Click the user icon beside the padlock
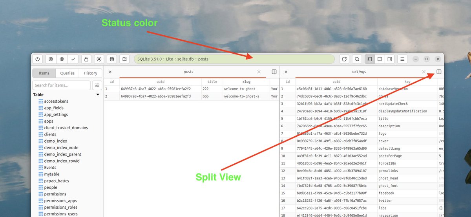 pos(99,59)
